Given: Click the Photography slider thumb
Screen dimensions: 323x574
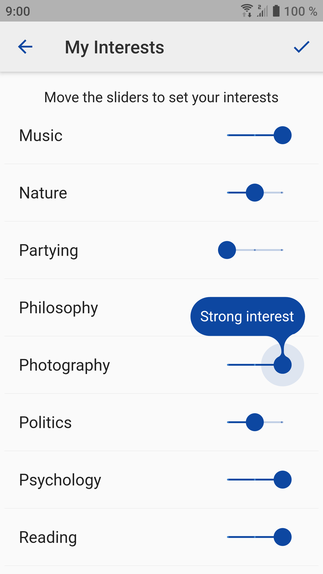Looking at the screenshot, I should tap(282, 365).
